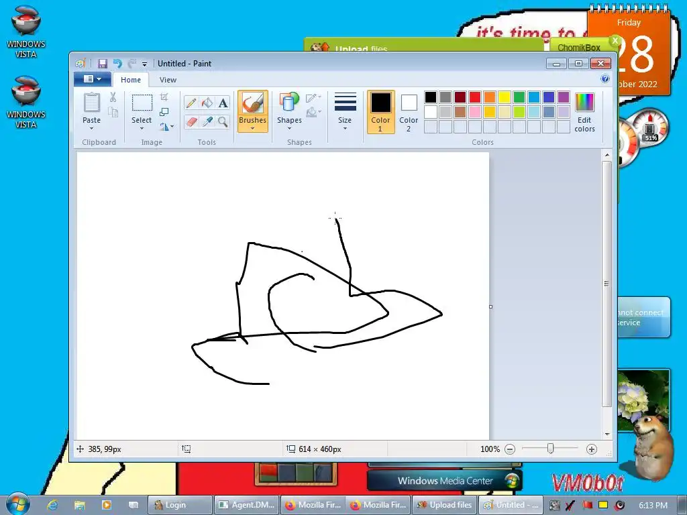Open the Paint application menu button
This screenshot has width=687, height=515.
(x=93, y=79)
